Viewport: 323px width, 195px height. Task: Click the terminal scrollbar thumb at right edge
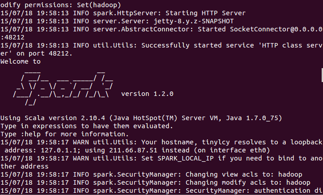(x=322, y=75)
